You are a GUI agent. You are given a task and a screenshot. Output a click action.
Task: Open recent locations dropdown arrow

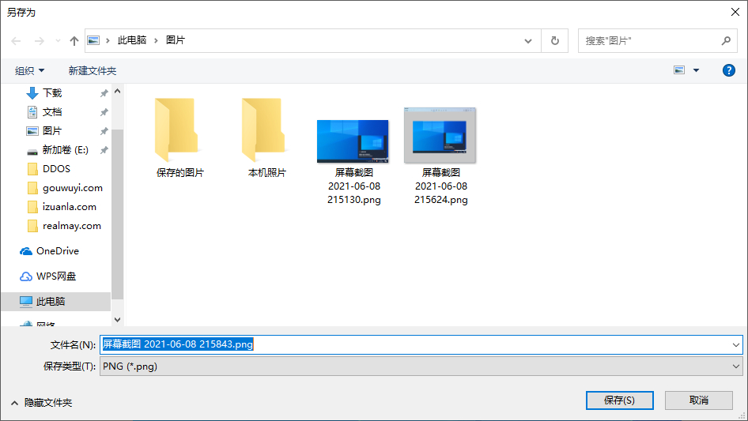pyautogui.click(x=58, y=41)
